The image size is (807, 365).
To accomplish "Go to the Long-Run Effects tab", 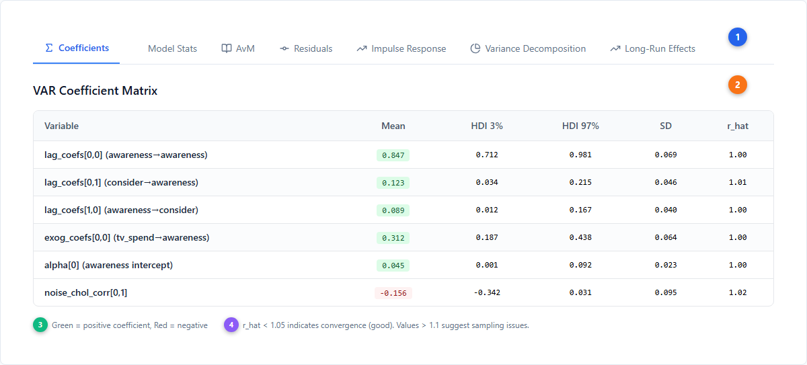I will pos(652,48).
